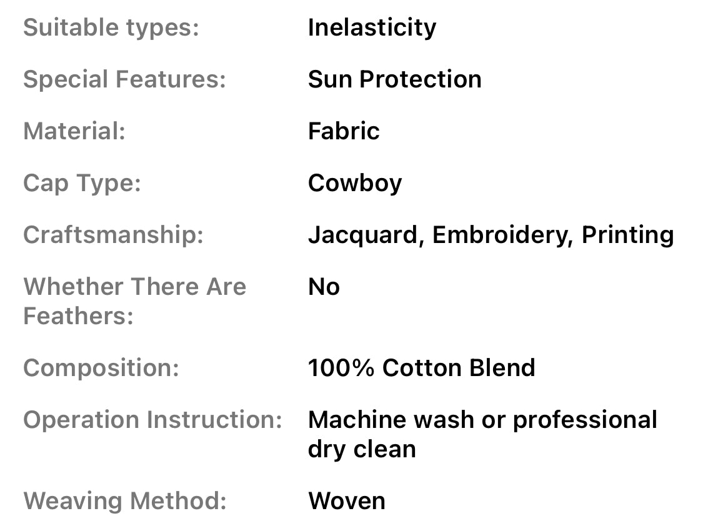Click the word "Printing"

tap(627, 235)
